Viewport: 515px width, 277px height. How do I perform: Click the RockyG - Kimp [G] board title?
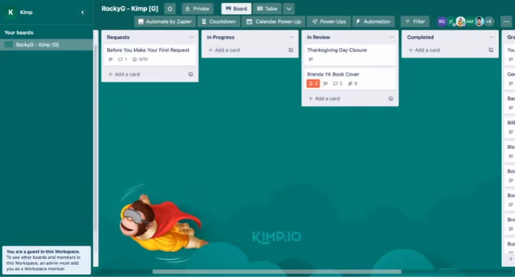pyautogui.click(x=130, y=9)
